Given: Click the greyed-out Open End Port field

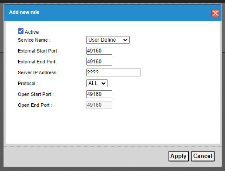Looking at the screenshot, I should pos(99,105).
